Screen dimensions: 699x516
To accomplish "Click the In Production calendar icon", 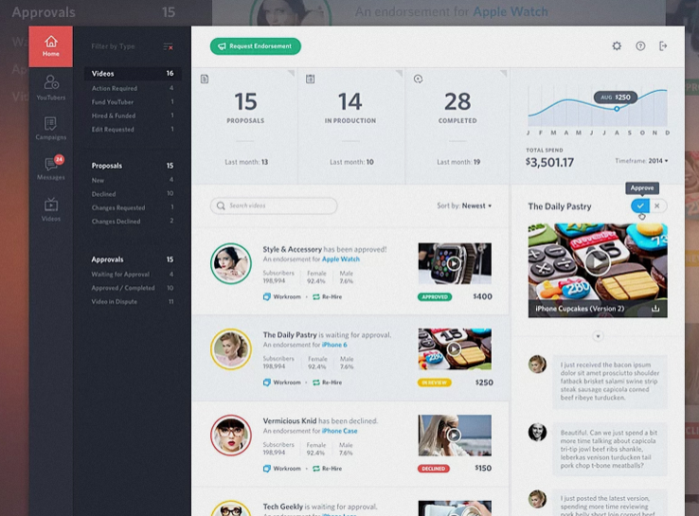I will [311, 79].
